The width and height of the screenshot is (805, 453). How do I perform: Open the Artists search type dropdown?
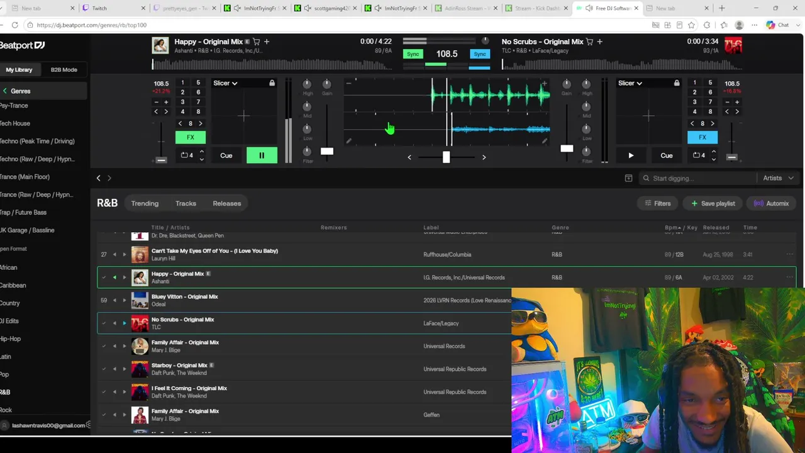pos(779,178)
